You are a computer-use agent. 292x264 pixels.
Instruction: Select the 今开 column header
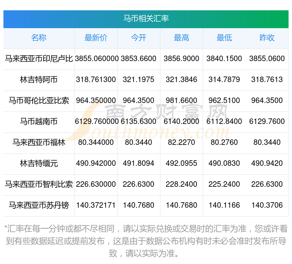[138, 38]
